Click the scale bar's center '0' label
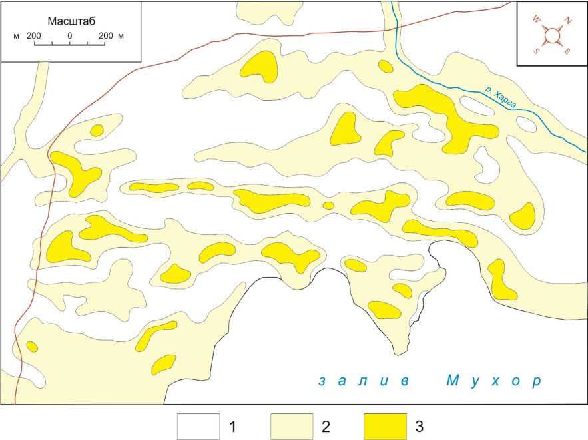Image resolution: width=588 pixels, height=440 pixels. tap(70, 35)
